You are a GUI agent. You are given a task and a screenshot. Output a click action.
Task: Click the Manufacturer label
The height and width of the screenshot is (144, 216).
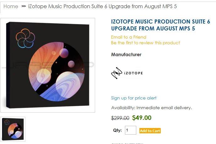tap(126, 55)
